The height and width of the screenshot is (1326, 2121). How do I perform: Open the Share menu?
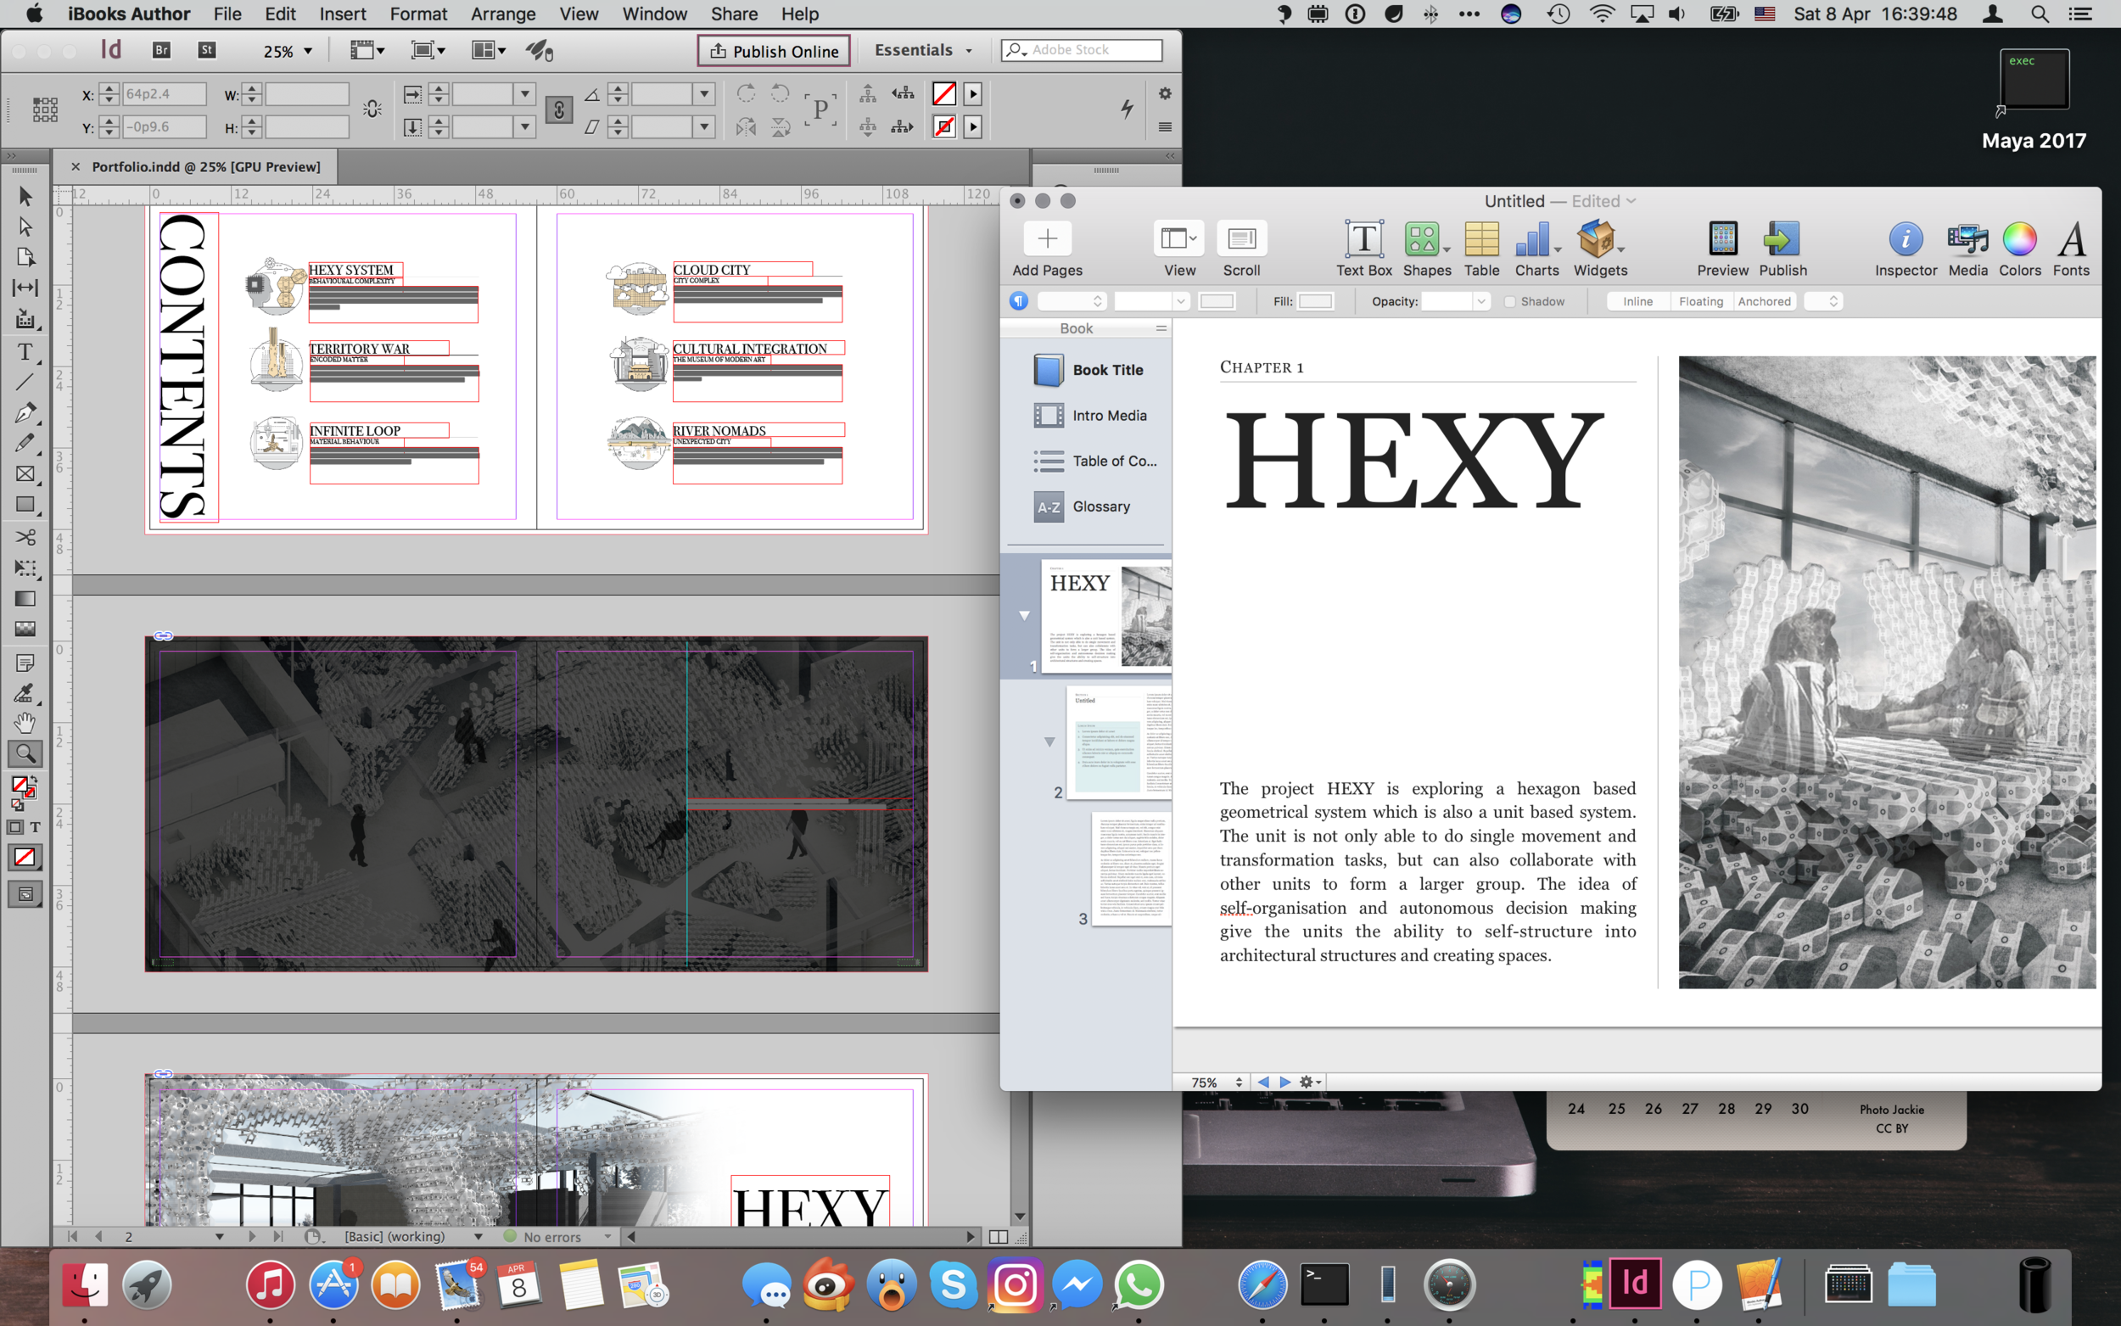tap(734, 14)
